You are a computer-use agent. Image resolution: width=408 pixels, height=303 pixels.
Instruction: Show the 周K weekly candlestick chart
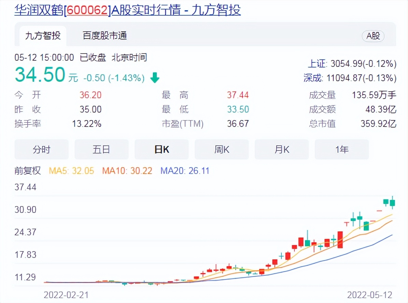[222, 149]
